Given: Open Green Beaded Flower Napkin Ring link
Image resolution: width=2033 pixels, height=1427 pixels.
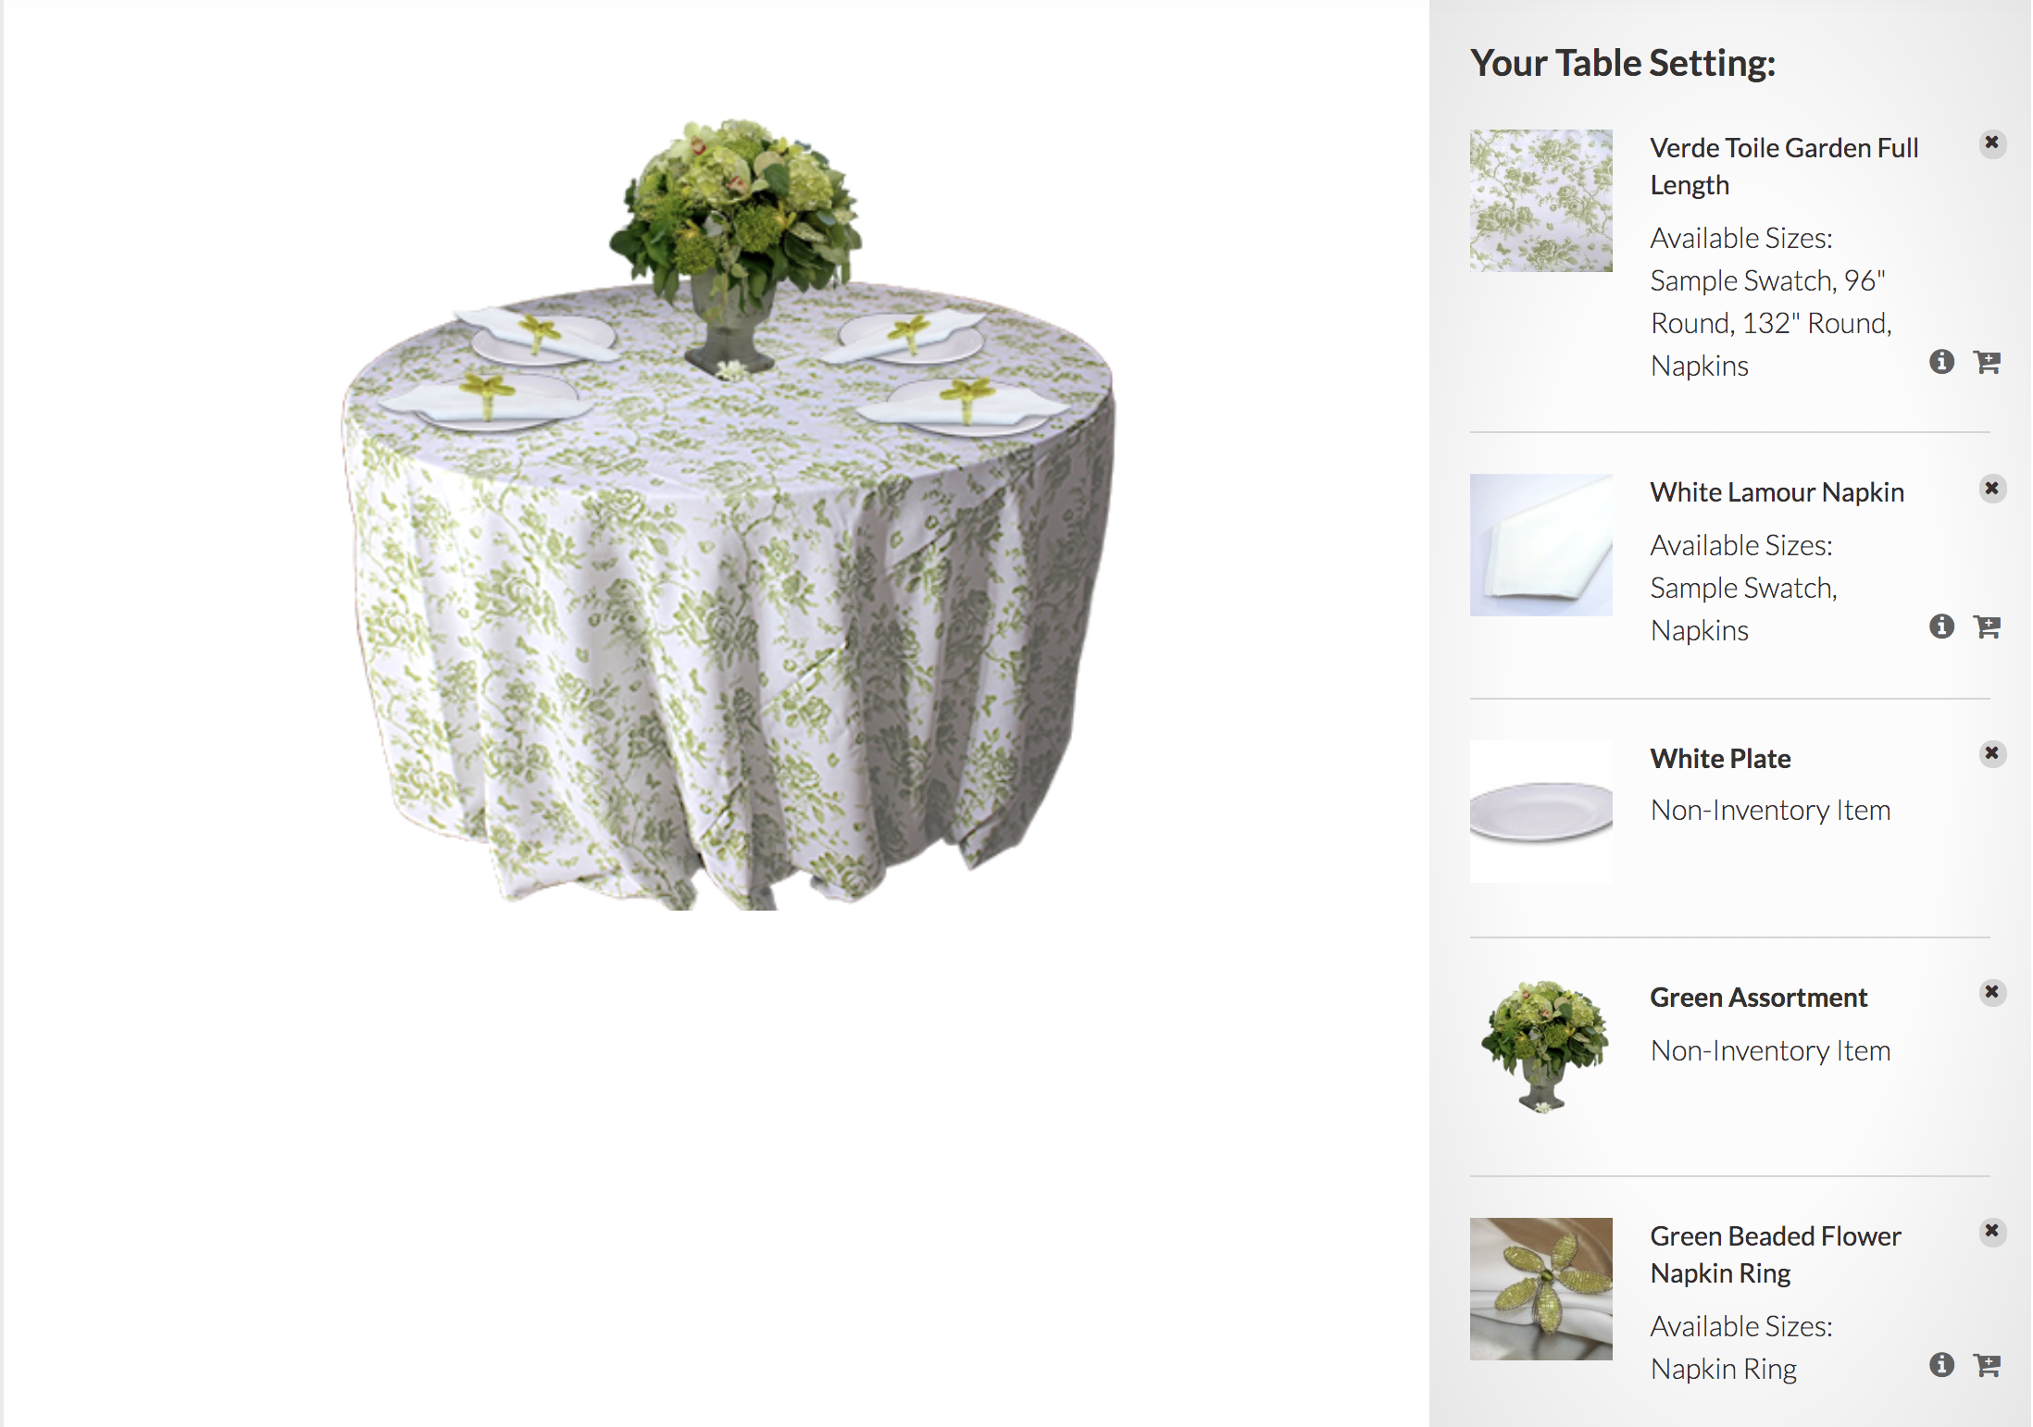Looking at the screenshot, I should 1775,1255.
